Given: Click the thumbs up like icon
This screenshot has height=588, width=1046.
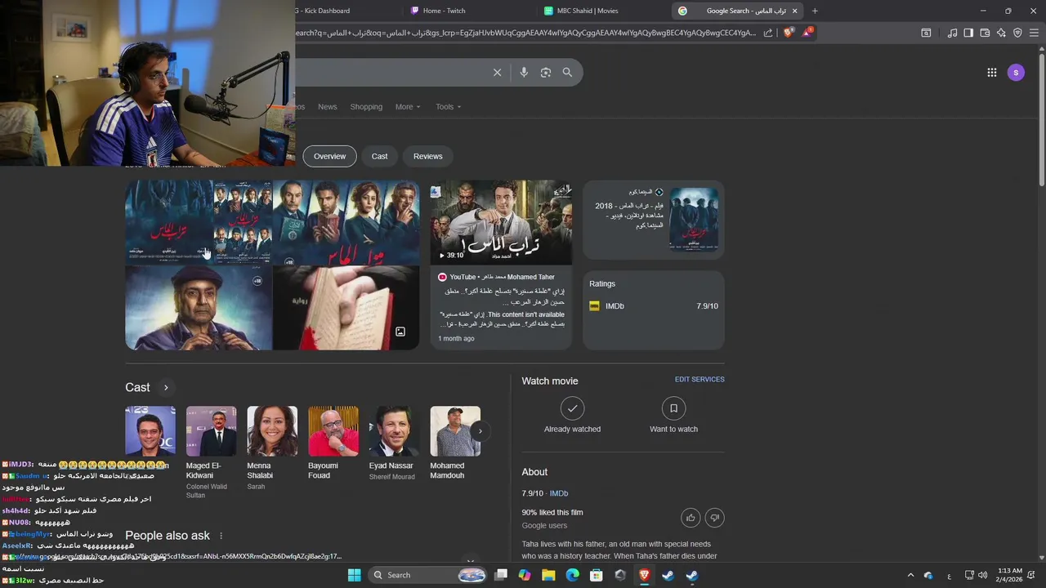Looking at the screenshot, I should 691,518.
